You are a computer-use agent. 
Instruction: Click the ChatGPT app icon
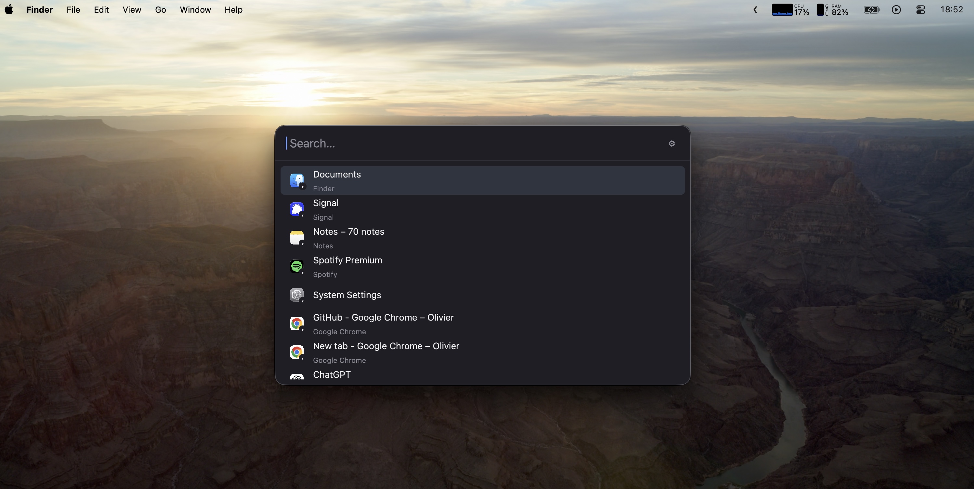coord(297,377)
